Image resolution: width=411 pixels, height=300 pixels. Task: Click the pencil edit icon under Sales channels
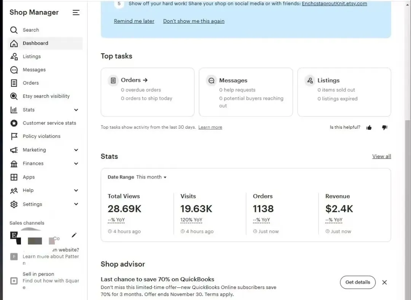point(74,235)
